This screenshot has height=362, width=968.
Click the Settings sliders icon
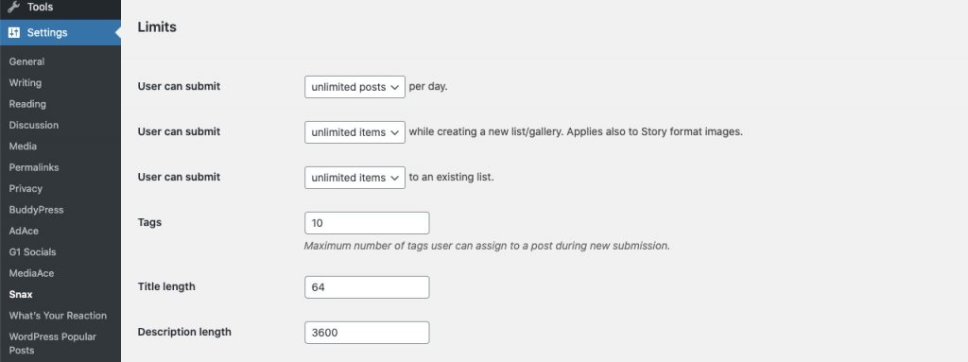point(13,32)
